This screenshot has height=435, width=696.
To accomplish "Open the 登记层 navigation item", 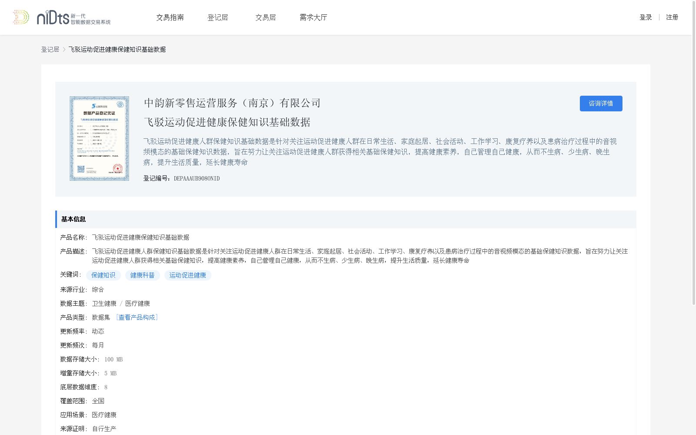I will tap(218, 17).
